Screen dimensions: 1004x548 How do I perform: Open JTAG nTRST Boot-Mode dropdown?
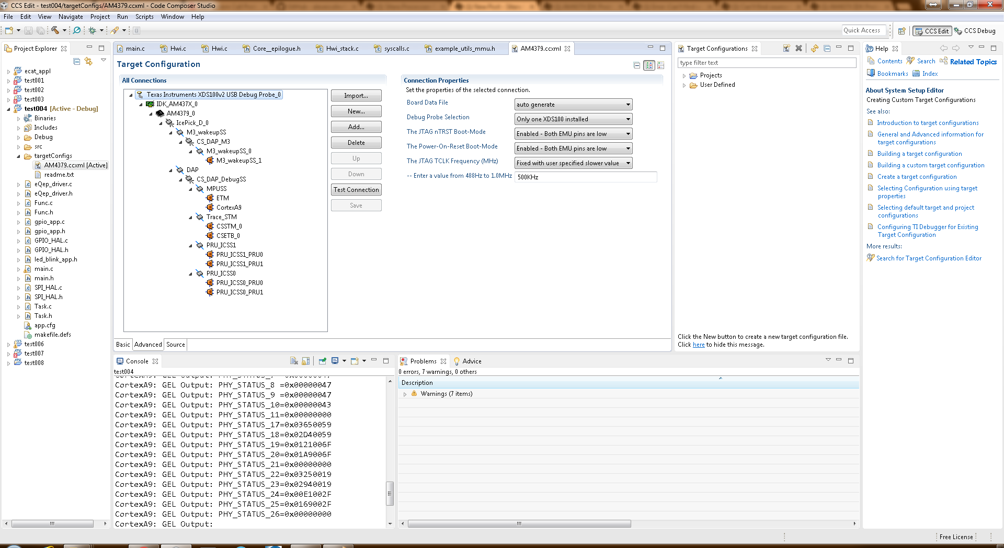(x=573, y=134)
